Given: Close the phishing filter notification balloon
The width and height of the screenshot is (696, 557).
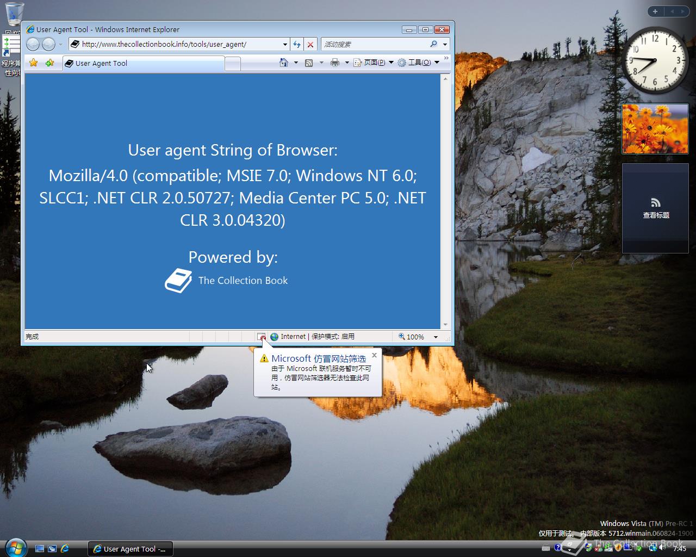Looking at the screenshot, I should [x=374, y=355].
